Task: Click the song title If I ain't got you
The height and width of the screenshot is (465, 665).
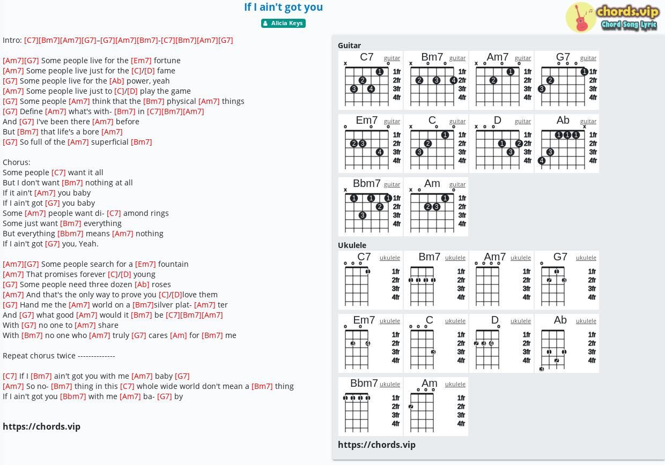Action: click(283, 7)
